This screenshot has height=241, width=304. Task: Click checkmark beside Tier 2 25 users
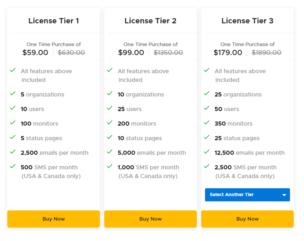coord(110,108)
